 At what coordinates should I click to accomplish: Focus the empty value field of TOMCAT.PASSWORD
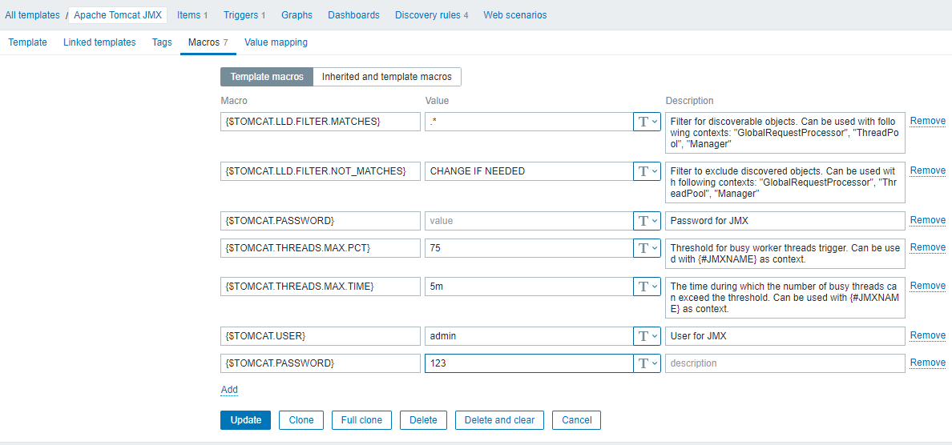(x=529, y=221)
